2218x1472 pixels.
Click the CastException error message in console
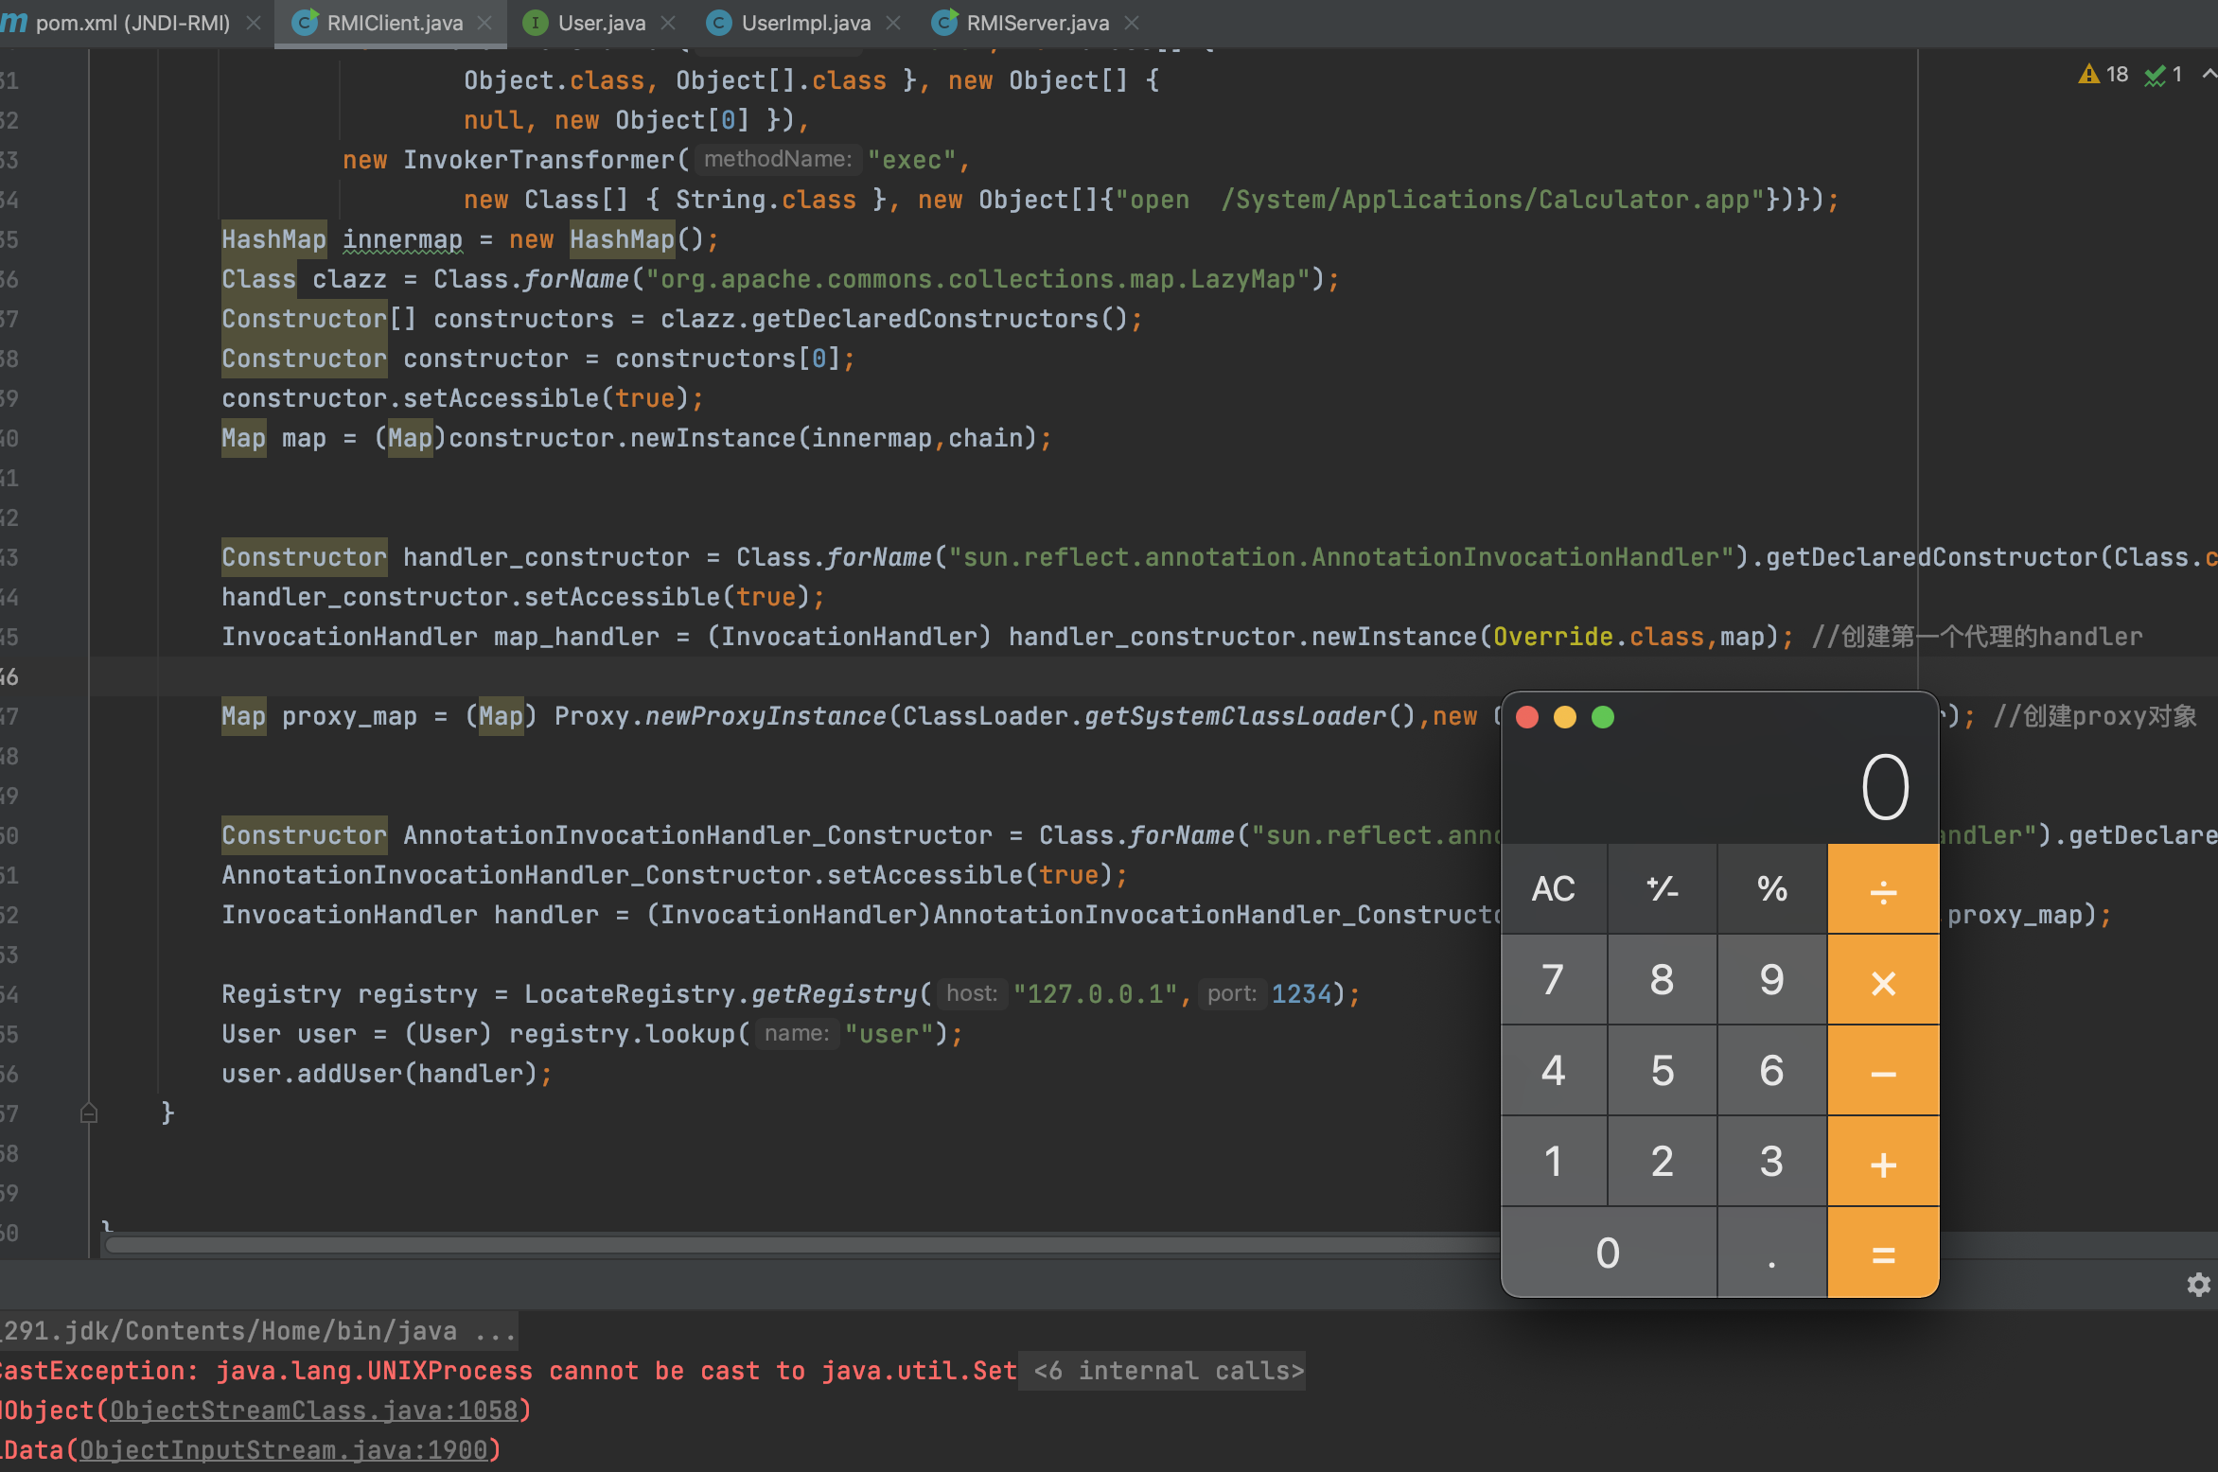pos(508,1371)
